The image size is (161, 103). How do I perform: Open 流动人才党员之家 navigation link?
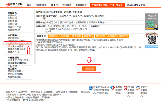point(136,5)
